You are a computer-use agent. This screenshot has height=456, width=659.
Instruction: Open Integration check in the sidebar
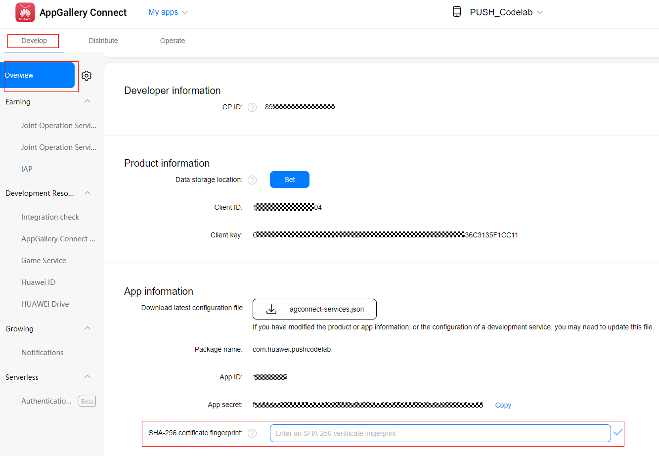point(50,217)
